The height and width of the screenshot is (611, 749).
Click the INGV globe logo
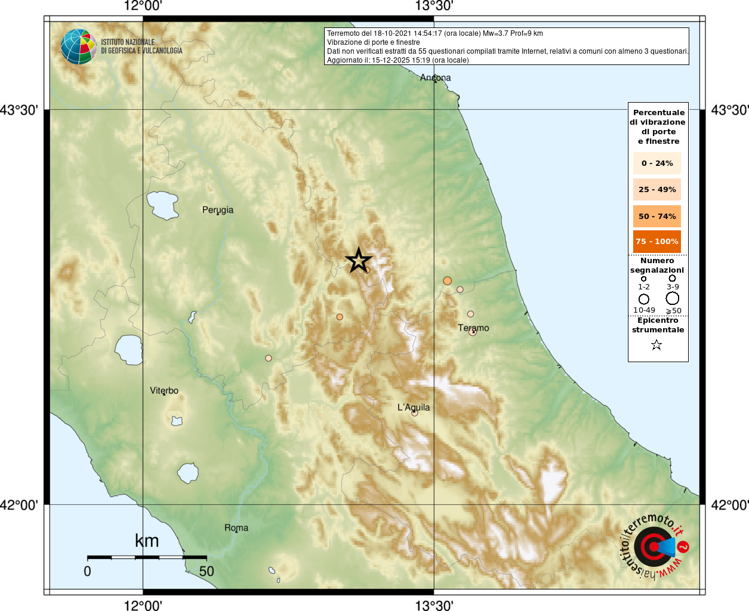point(78,47)
